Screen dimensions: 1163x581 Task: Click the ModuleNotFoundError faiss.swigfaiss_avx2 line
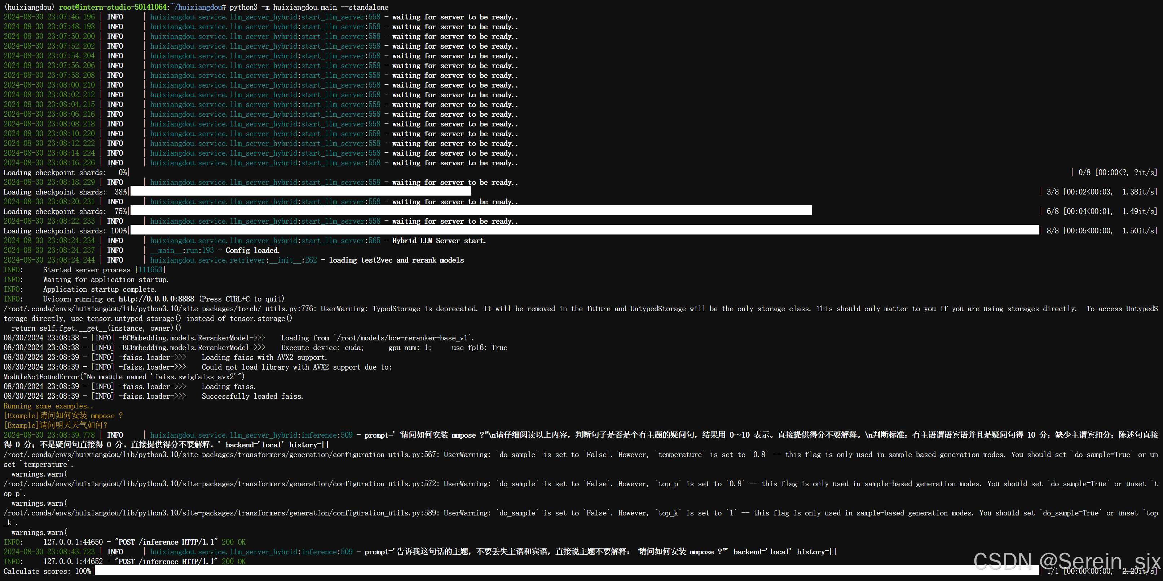coord(124,377)
